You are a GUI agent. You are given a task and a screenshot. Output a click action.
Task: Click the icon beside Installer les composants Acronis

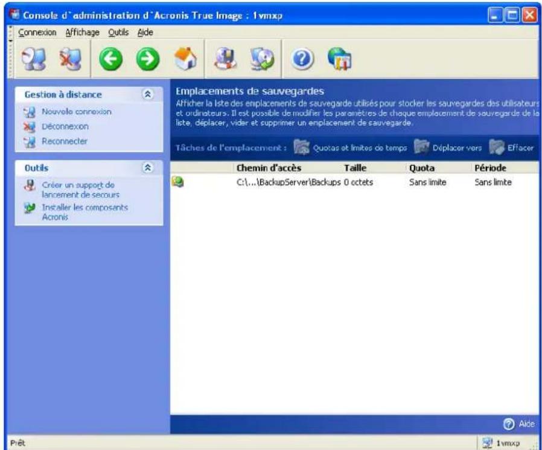[x=30, y=208]
